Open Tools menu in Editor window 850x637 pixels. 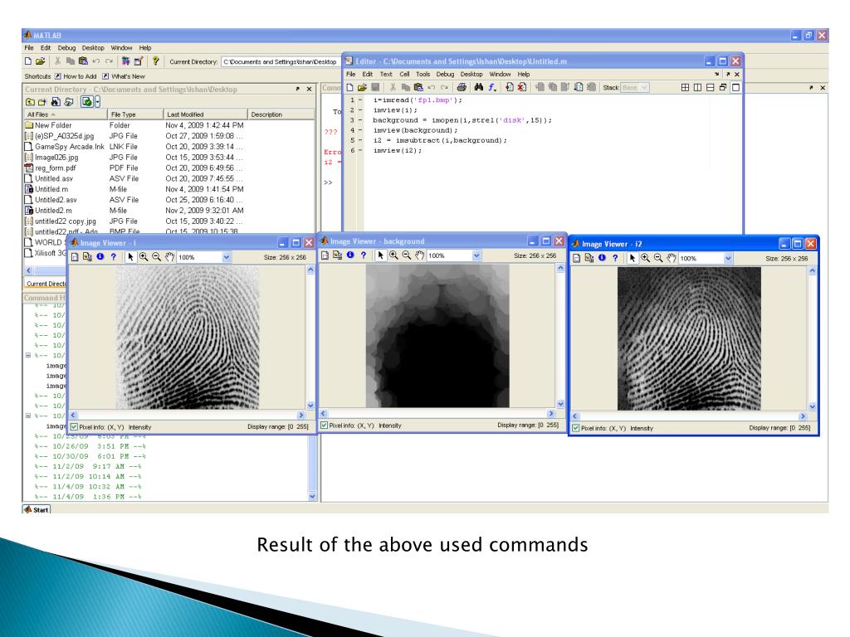click(x=423, y=74)
